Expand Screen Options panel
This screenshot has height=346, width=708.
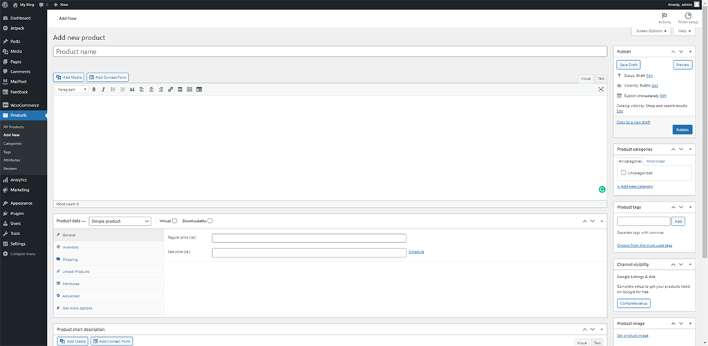(x=651, y=31)
